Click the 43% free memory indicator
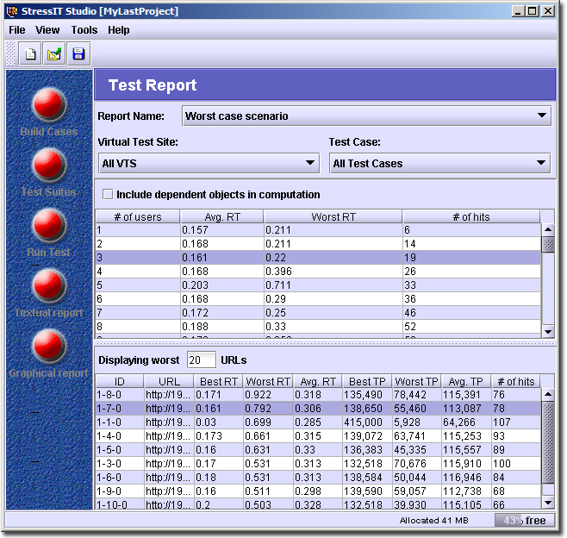567x538 pixels. click(x=525, y=520)
